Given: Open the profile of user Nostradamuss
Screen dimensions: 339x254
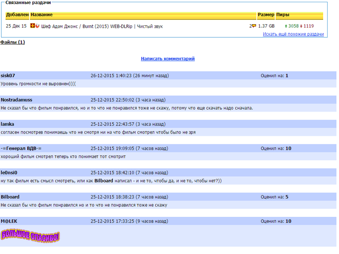Looking at the screenshot, I should click(15, 100).
